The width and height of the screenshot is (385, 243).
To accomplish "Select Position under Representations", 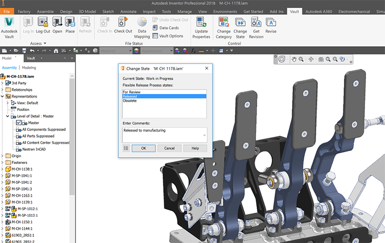I will 23,109.
